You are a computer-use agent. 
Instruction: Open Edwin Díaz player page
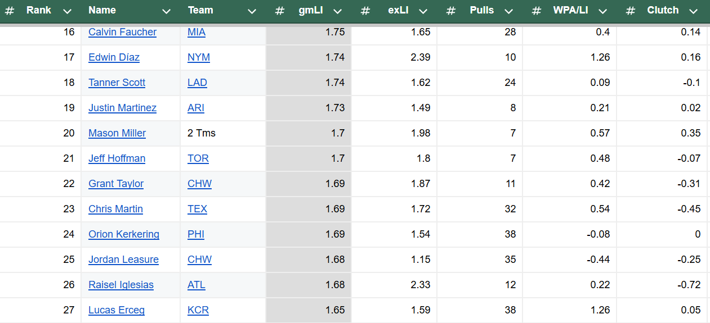[x=114, y=57]
